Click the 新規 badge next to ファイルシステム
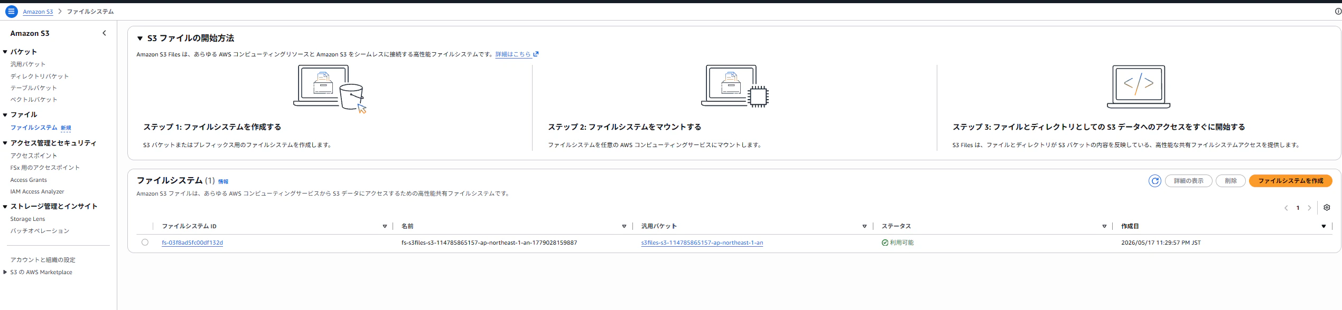Screen dimensions: 1342x310 (66, 128)
